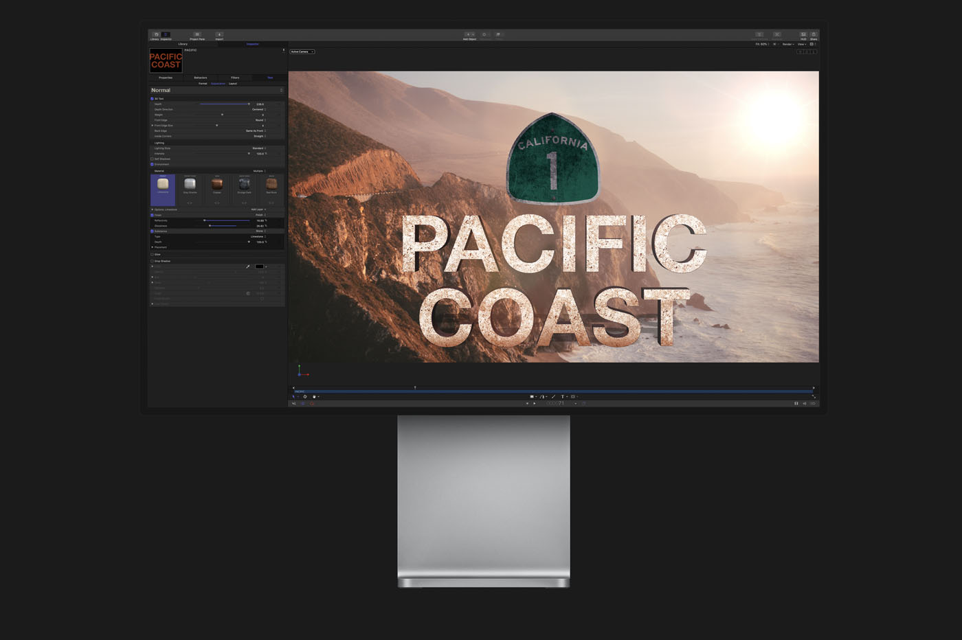Click the Import toolbar icon

219,34
